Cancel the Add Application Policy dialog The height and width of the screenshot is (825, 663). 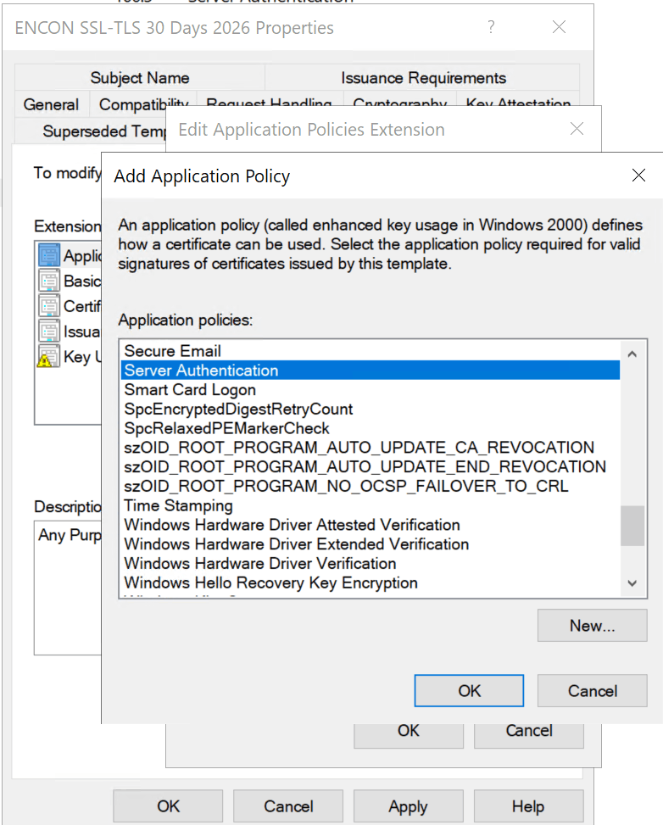pyautogui.click(x=592, y=691)
